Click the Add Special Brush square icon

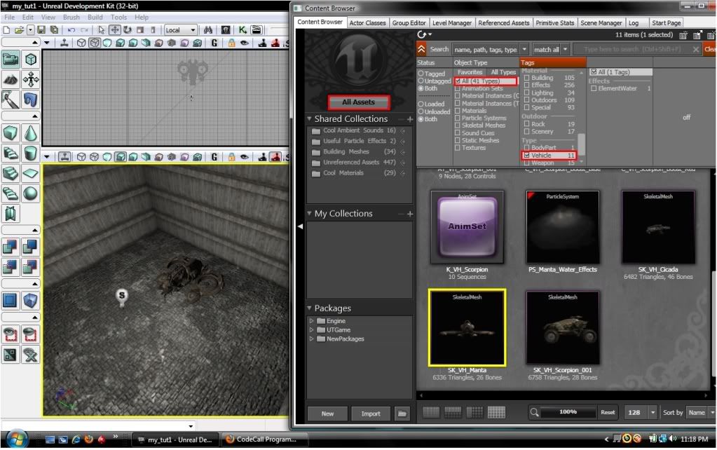point(11,301)
